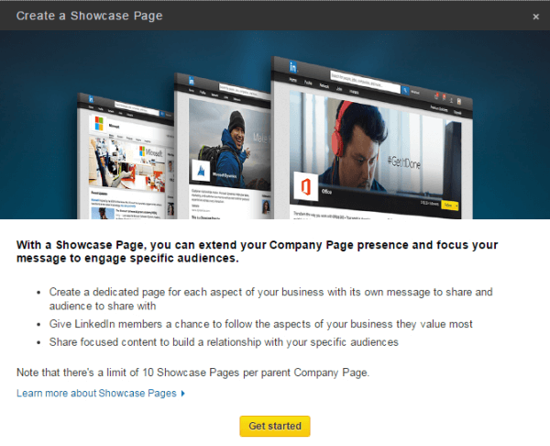550x446 pixels.
Task: Click the Microsoft office photo in left mockup
Action: click(127, 164)
